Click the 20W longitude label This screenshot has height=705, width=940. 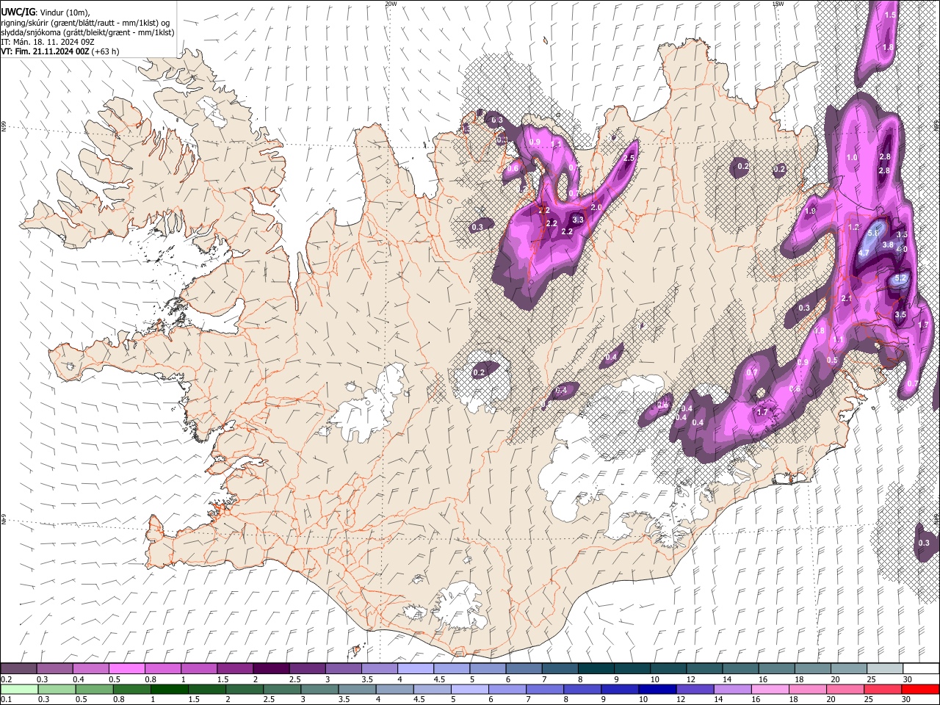pyautogui.click(x=391, y=4)
